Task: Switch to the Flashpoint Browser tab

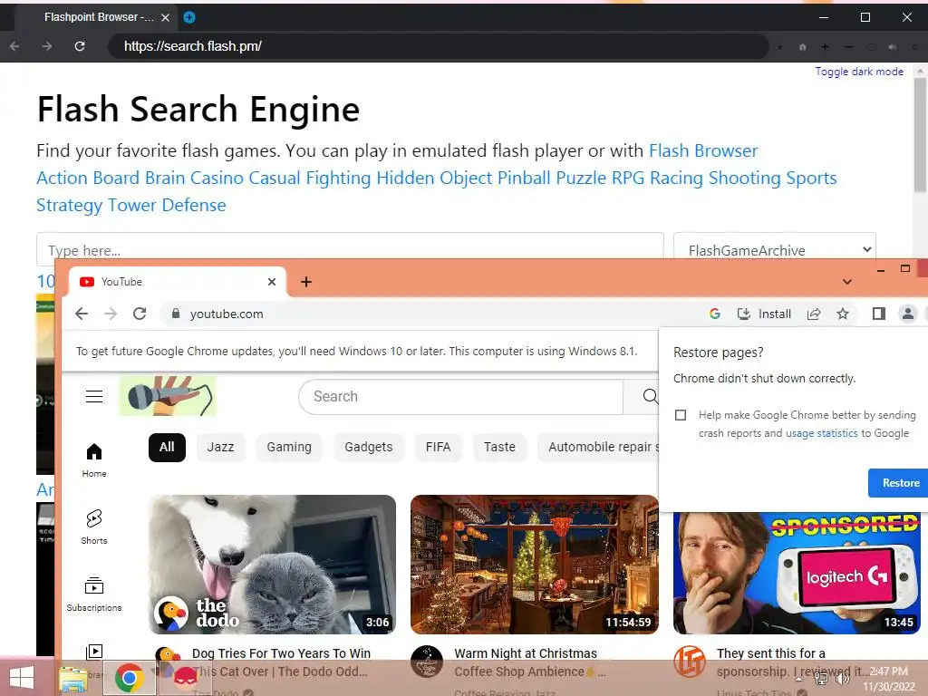Action: (x=98, y=17)
